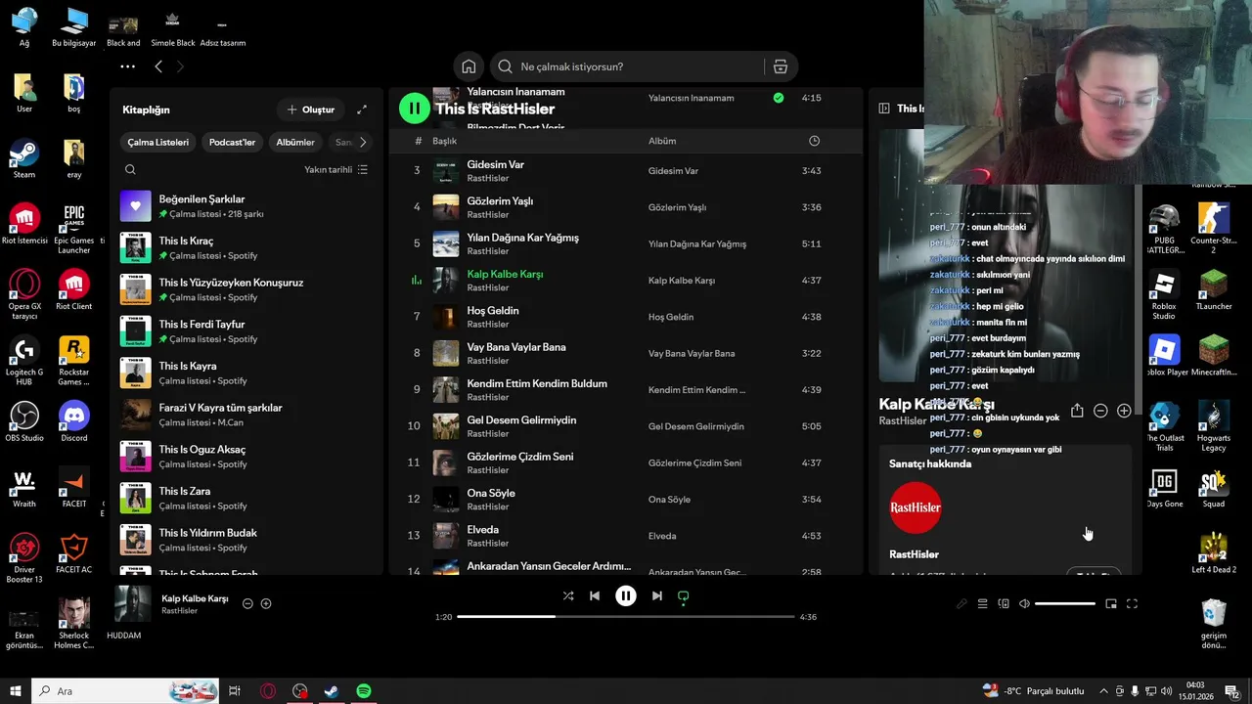The height and width of the screenshot is (704, 1252).
Task: Open Farazi V Kayra tüm şarkılar playlist
Action: click(246, 415)
